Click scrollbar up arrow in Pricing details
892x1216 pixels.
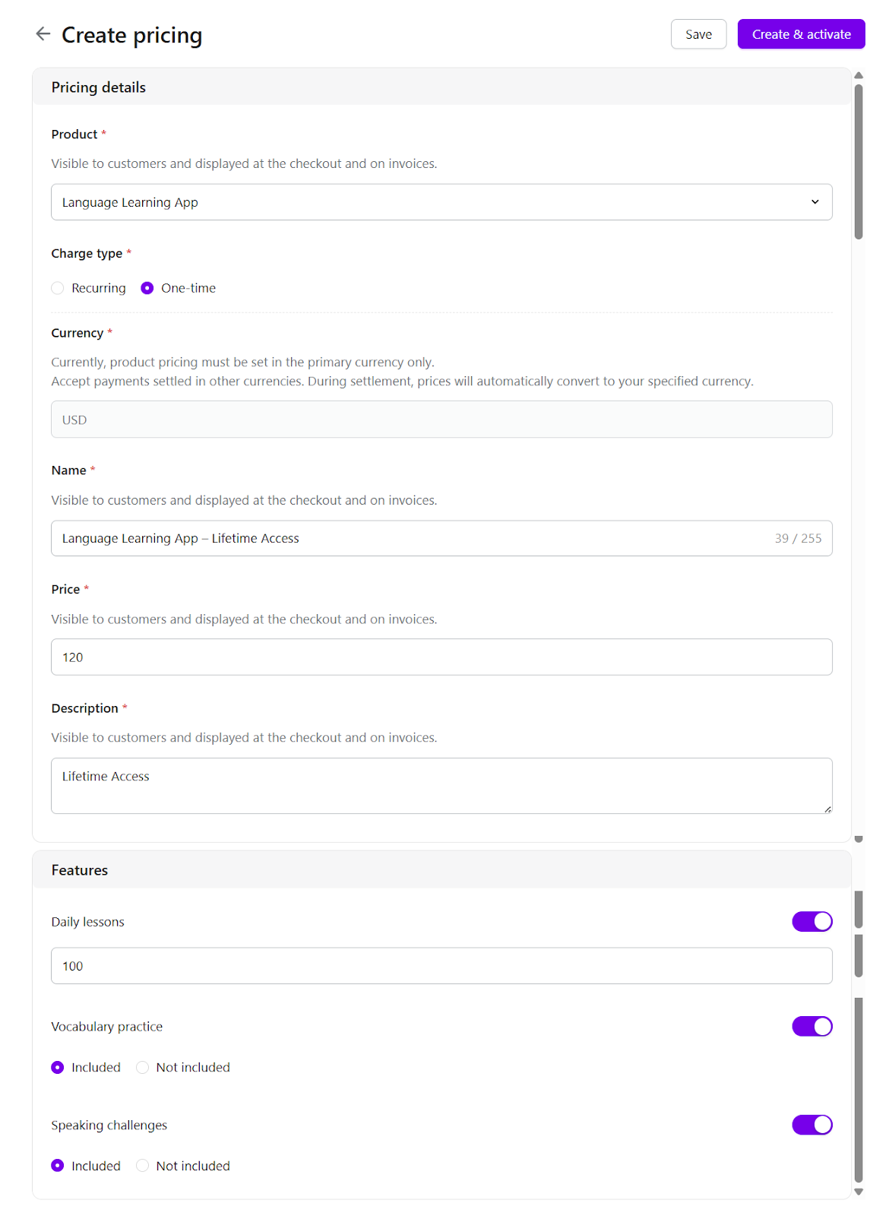pyautogui.click(x=859, y=75)
